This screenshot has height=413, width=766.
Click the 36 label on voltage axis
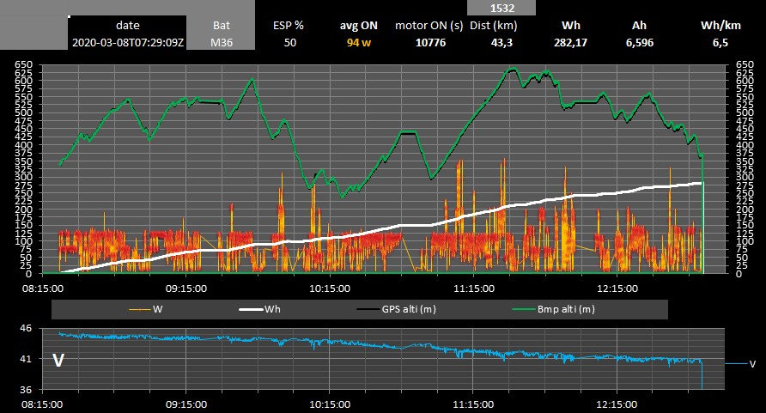[26, 390]
